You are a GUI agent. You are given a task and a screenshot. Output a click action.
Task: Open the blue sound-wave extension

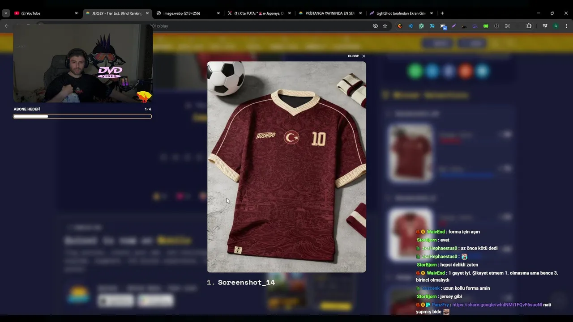[x=411, y=26]
